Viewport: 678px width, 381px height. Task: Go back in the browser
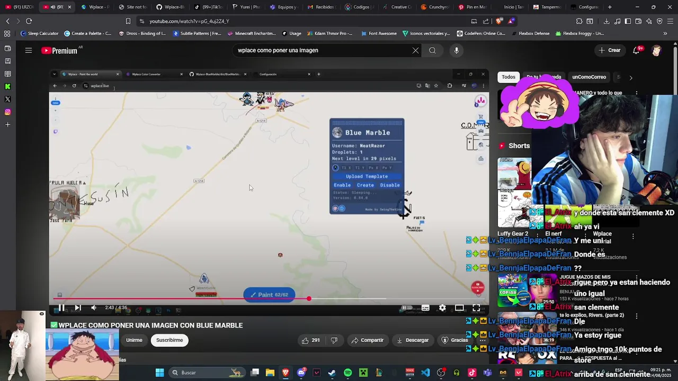(7, 21)
